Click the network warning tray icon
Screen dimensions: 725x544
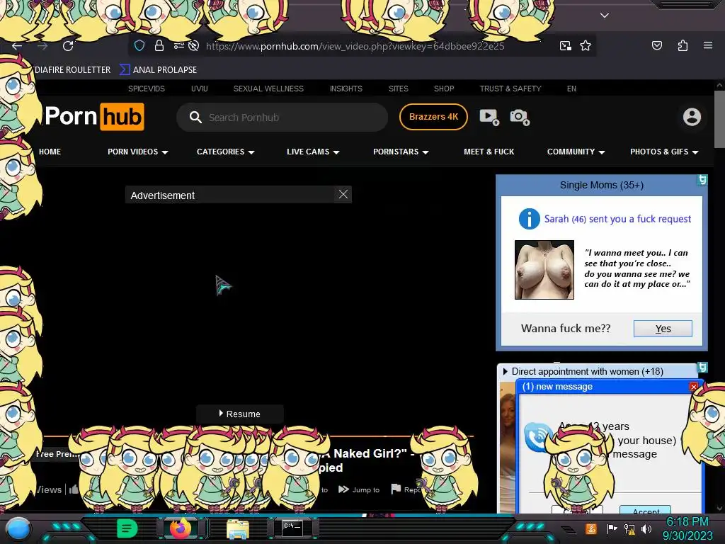(629, 528)
